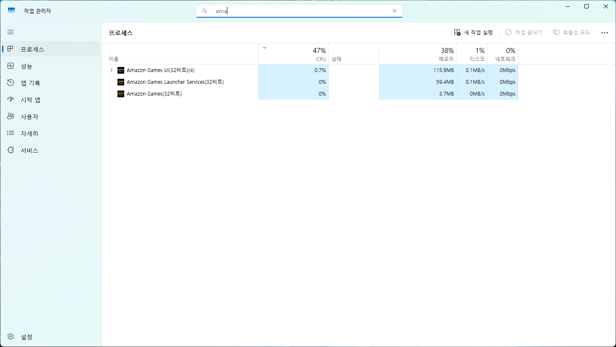Click the Amazon Games UI app icon
The width and height of the screenshot is (616, 347).
pos(121,70)
